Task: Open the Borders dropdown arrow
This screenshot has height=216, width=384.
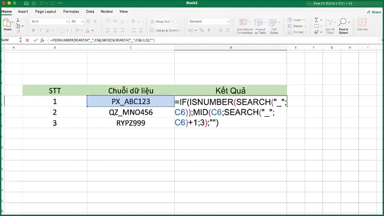Action: pyautogui.click(x=67, y=31)
